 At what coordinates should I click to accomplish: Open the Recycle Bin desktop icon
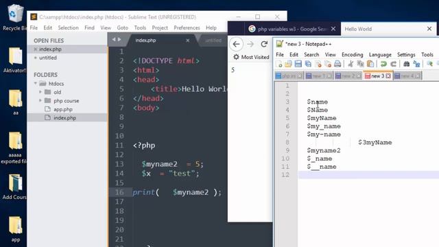tap(14, 16)
